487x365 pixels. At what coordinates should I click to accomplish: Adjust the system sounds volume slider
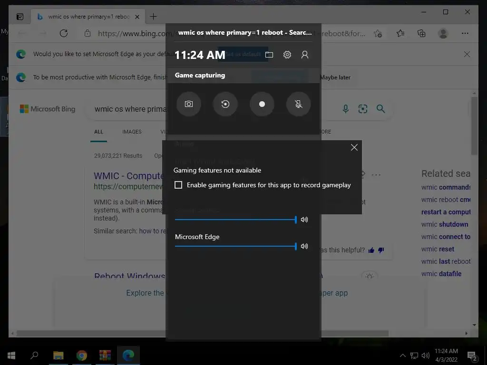(236, 220)
